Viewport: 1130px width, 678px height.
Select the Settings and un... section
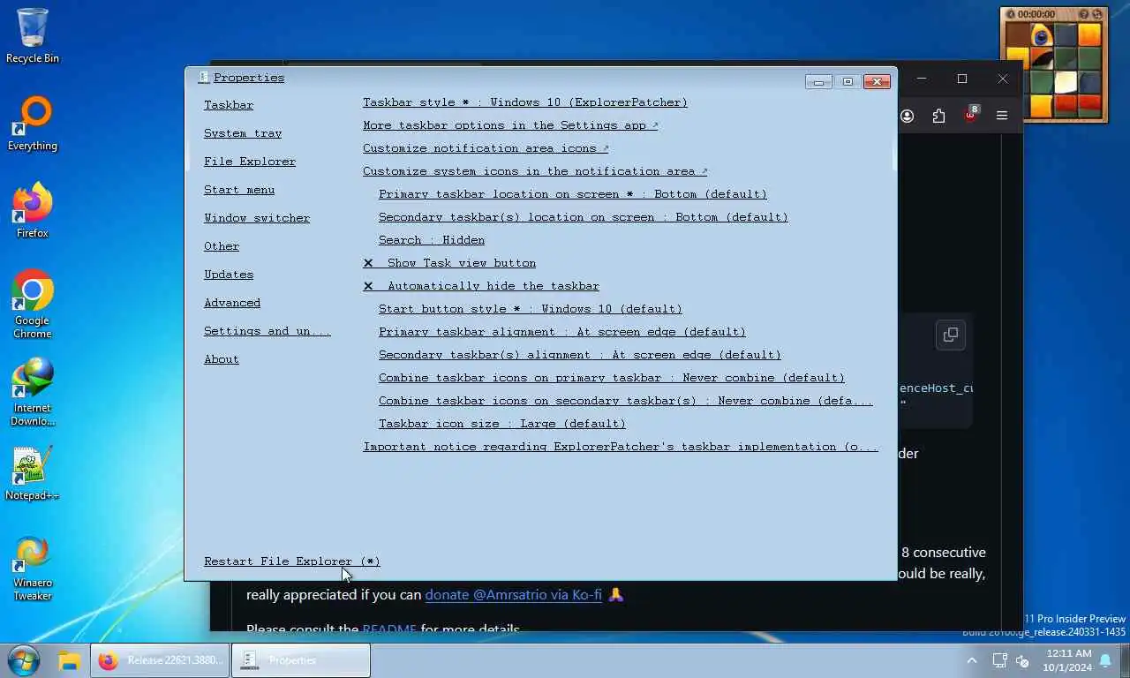267,331
